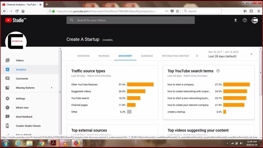Click Send feedback in the sidebar
263x148 pixels.
tap(24, 117)
